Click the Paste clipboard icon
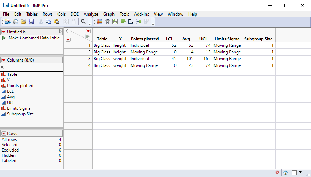This screenshot has height=177, width=311. coord(56,21)
